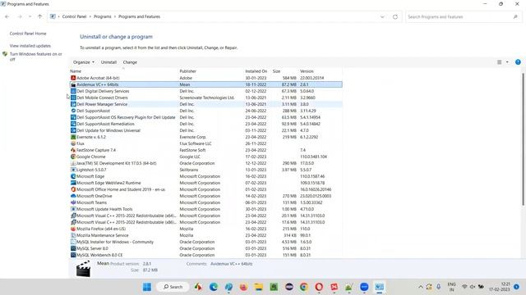Screen dimensions: 526x295
Task: Sort by the Installed On column header
Action: 257,71
